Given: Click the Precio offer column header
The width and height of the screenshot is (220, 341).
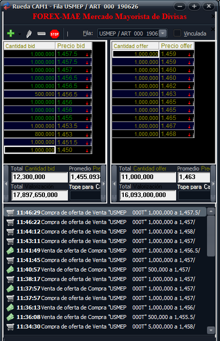Looking at the screenshot, I should tap(177, 46).
